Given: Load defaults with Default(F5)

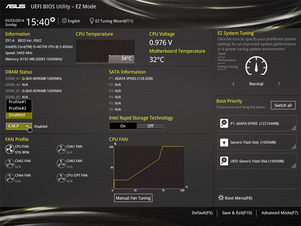Looking at the screenshot, I should 202,213.
